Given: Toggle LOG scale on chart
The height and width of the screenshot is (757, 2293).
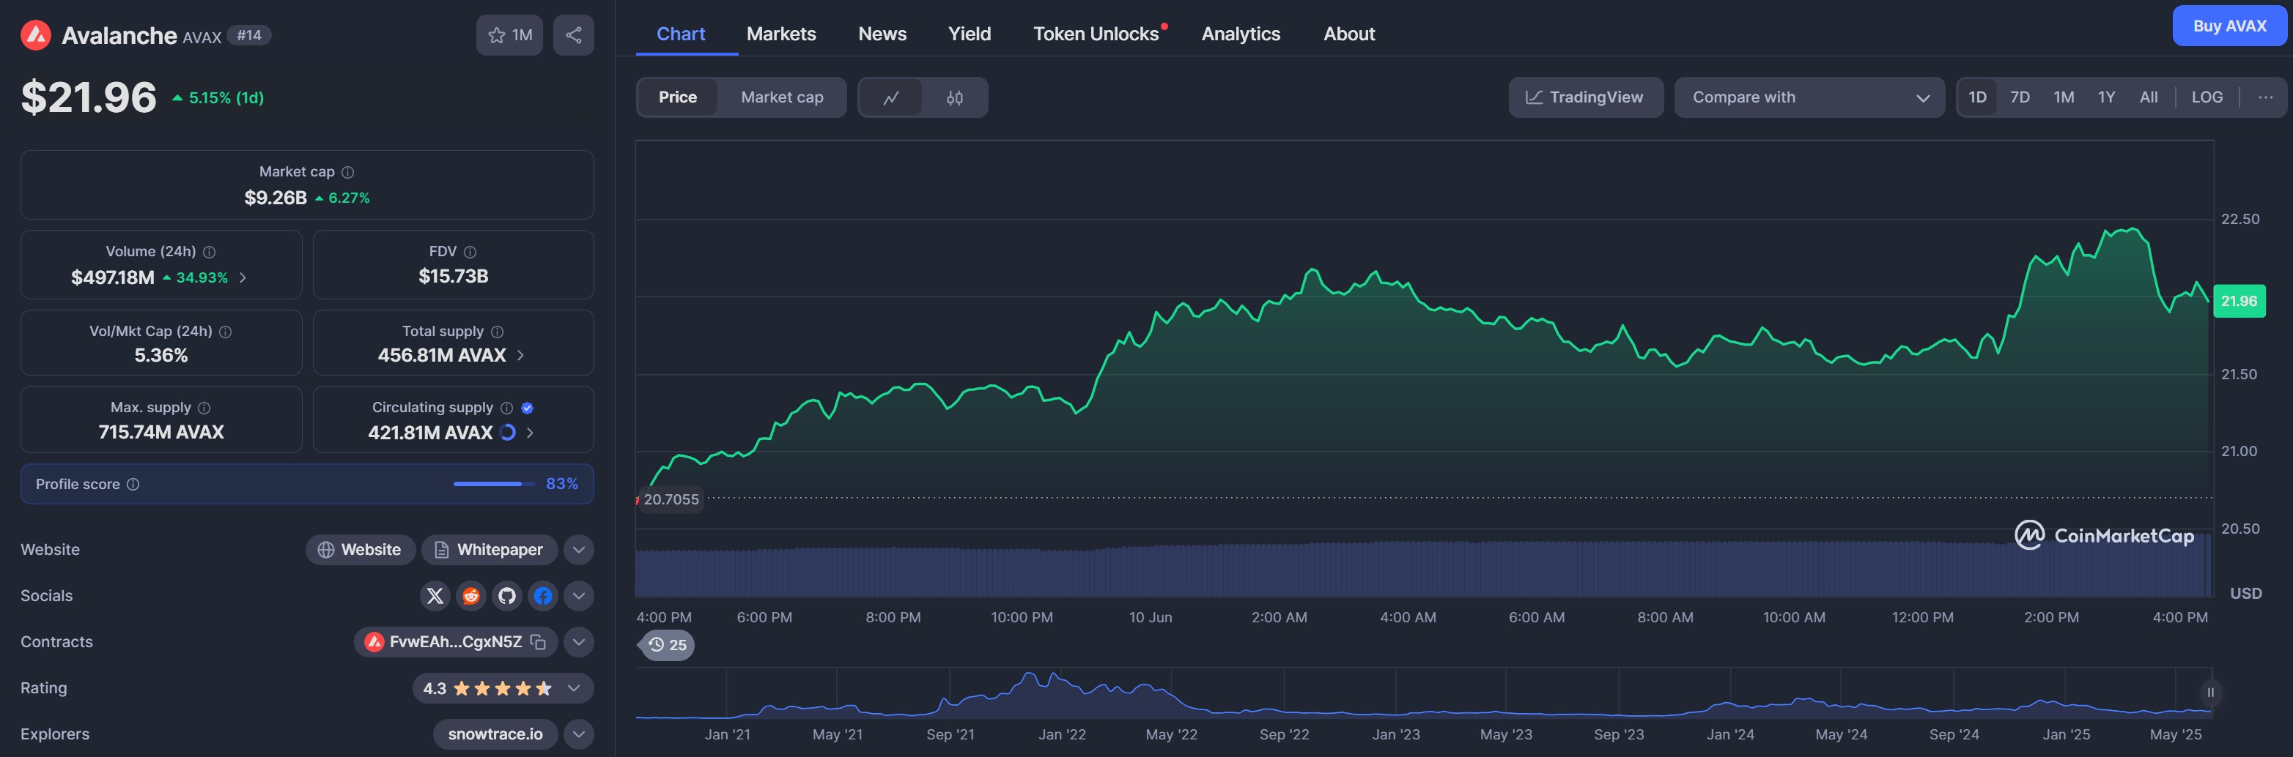Looking at the screenshot, I should point(2207,98).
